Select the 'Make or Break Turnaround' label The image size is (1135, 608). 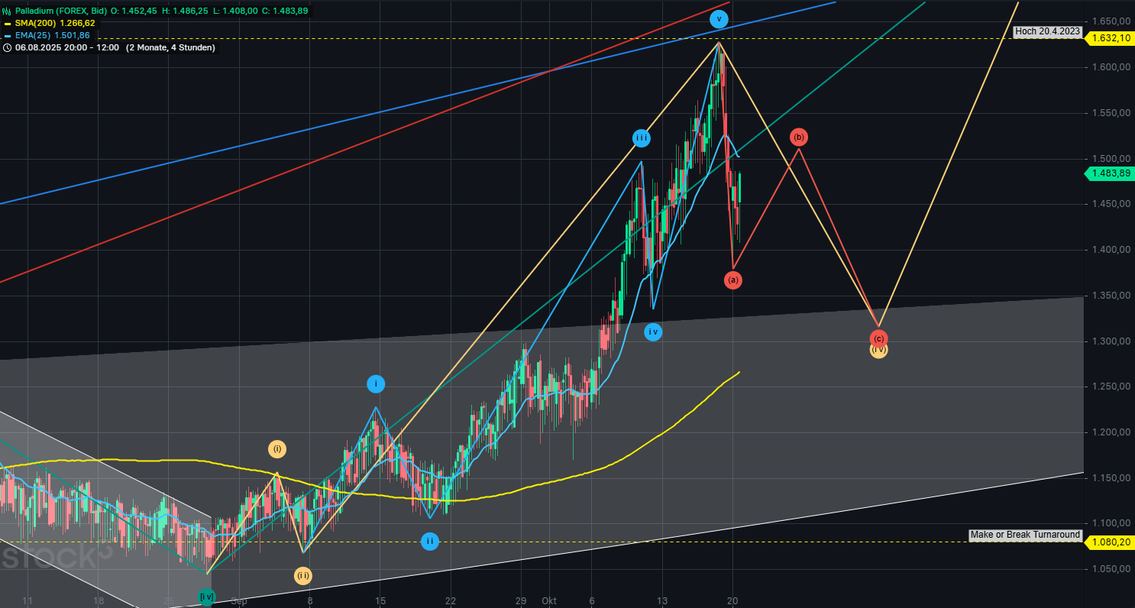1025,535
